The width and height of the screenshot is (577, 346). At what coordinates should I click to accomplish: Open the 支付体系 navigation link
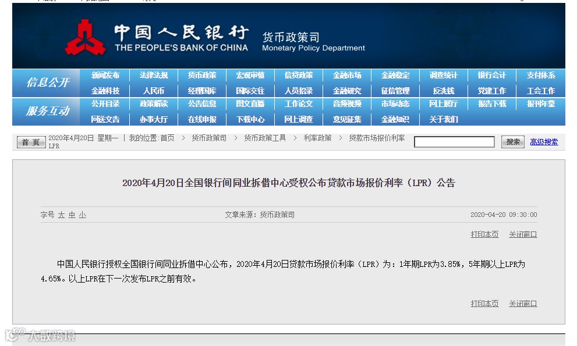[540, 76]
